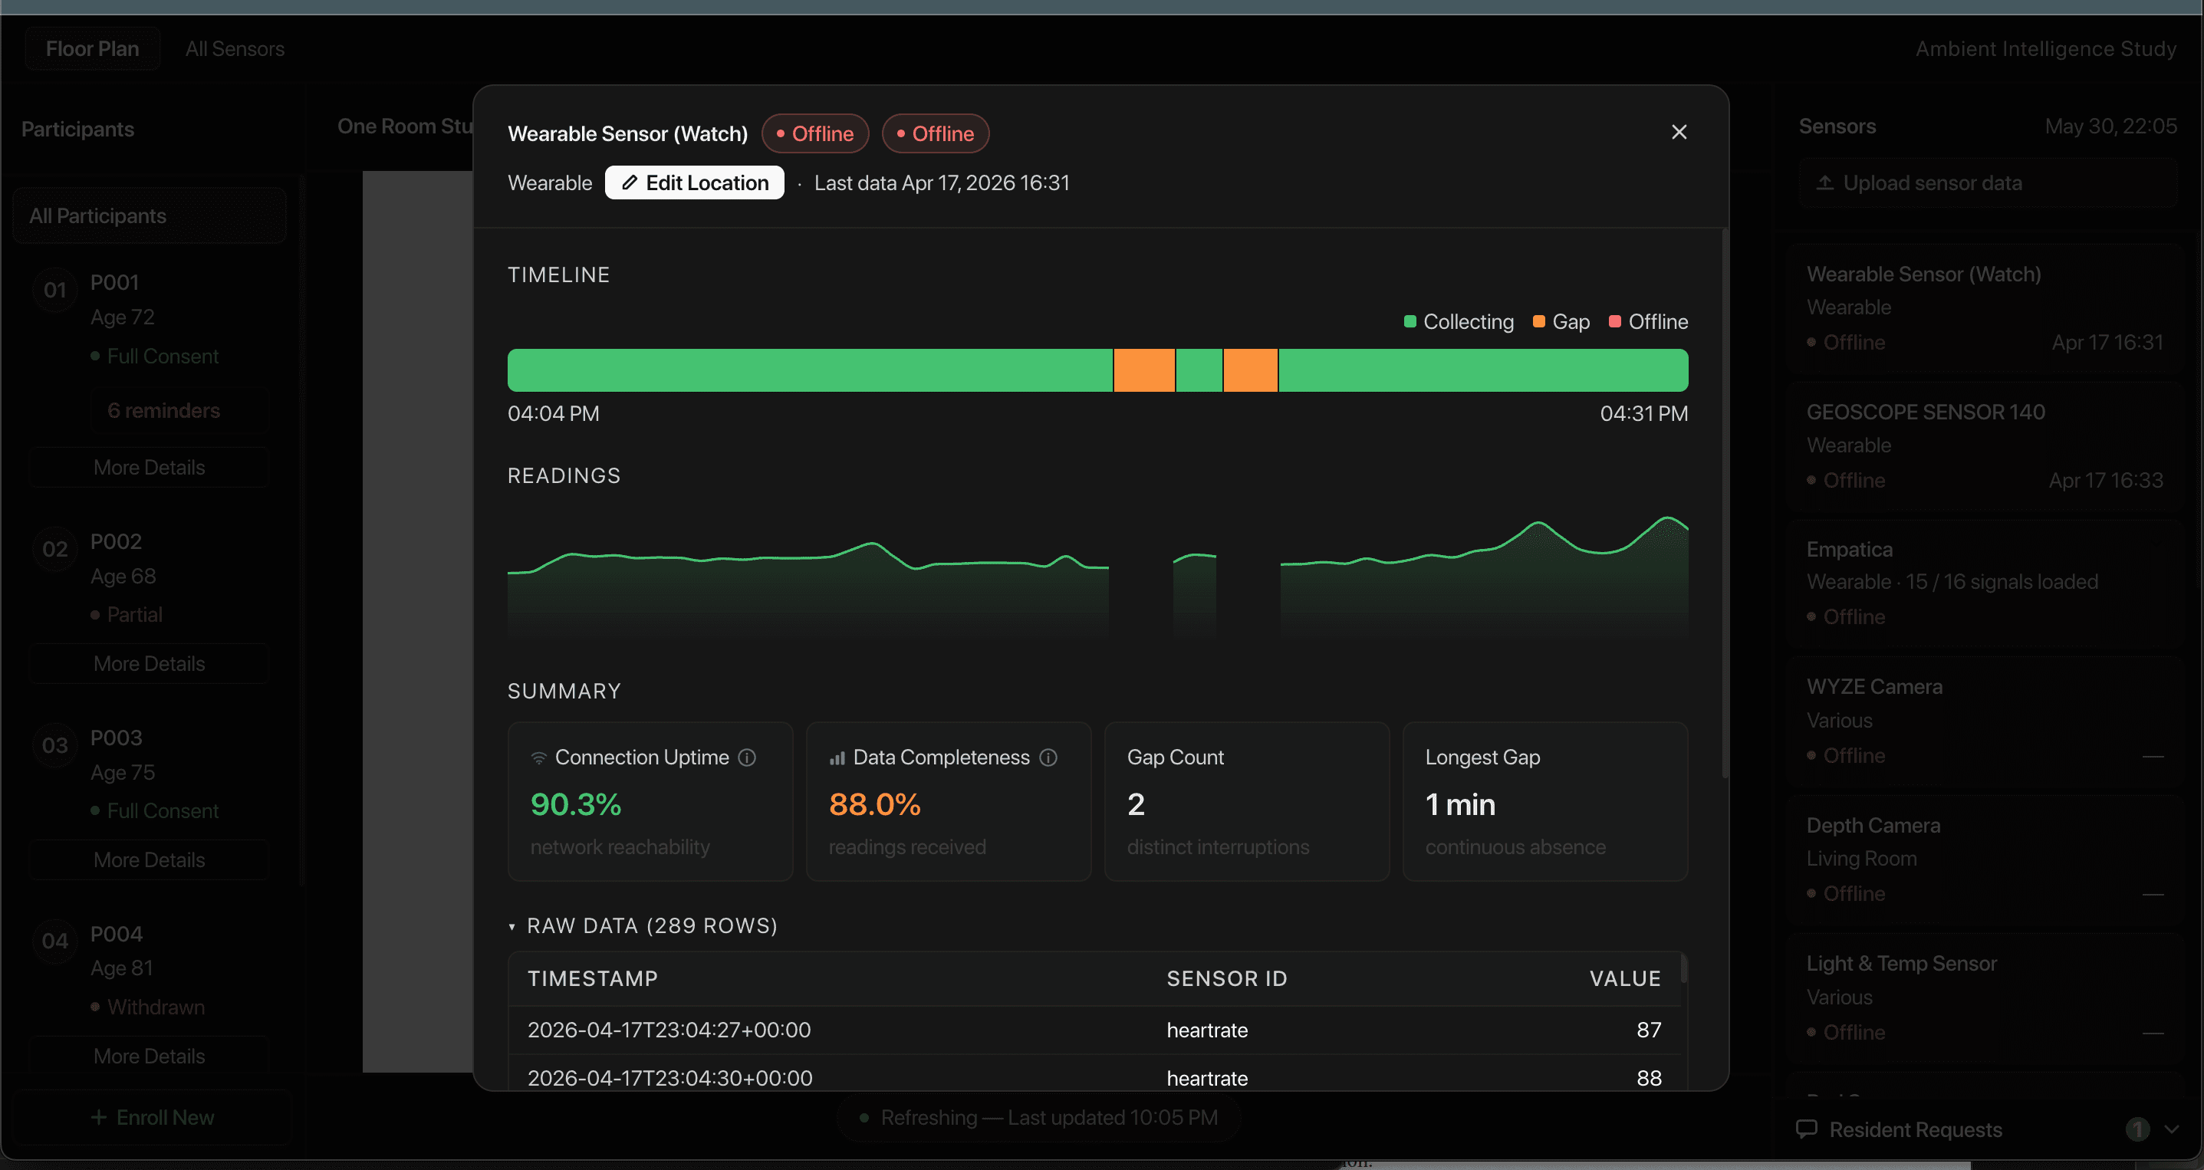Click the plus icon next to Enroll New

click(x=98, y=1117)
